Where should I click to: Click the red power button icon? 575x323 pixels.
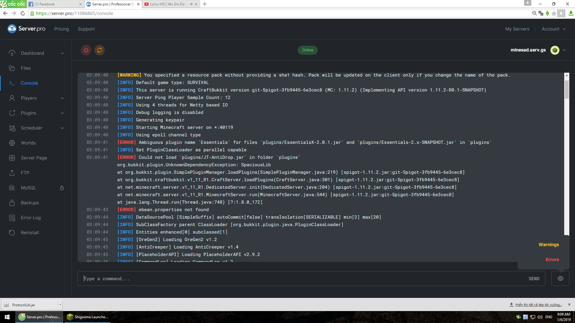(86, 50)
